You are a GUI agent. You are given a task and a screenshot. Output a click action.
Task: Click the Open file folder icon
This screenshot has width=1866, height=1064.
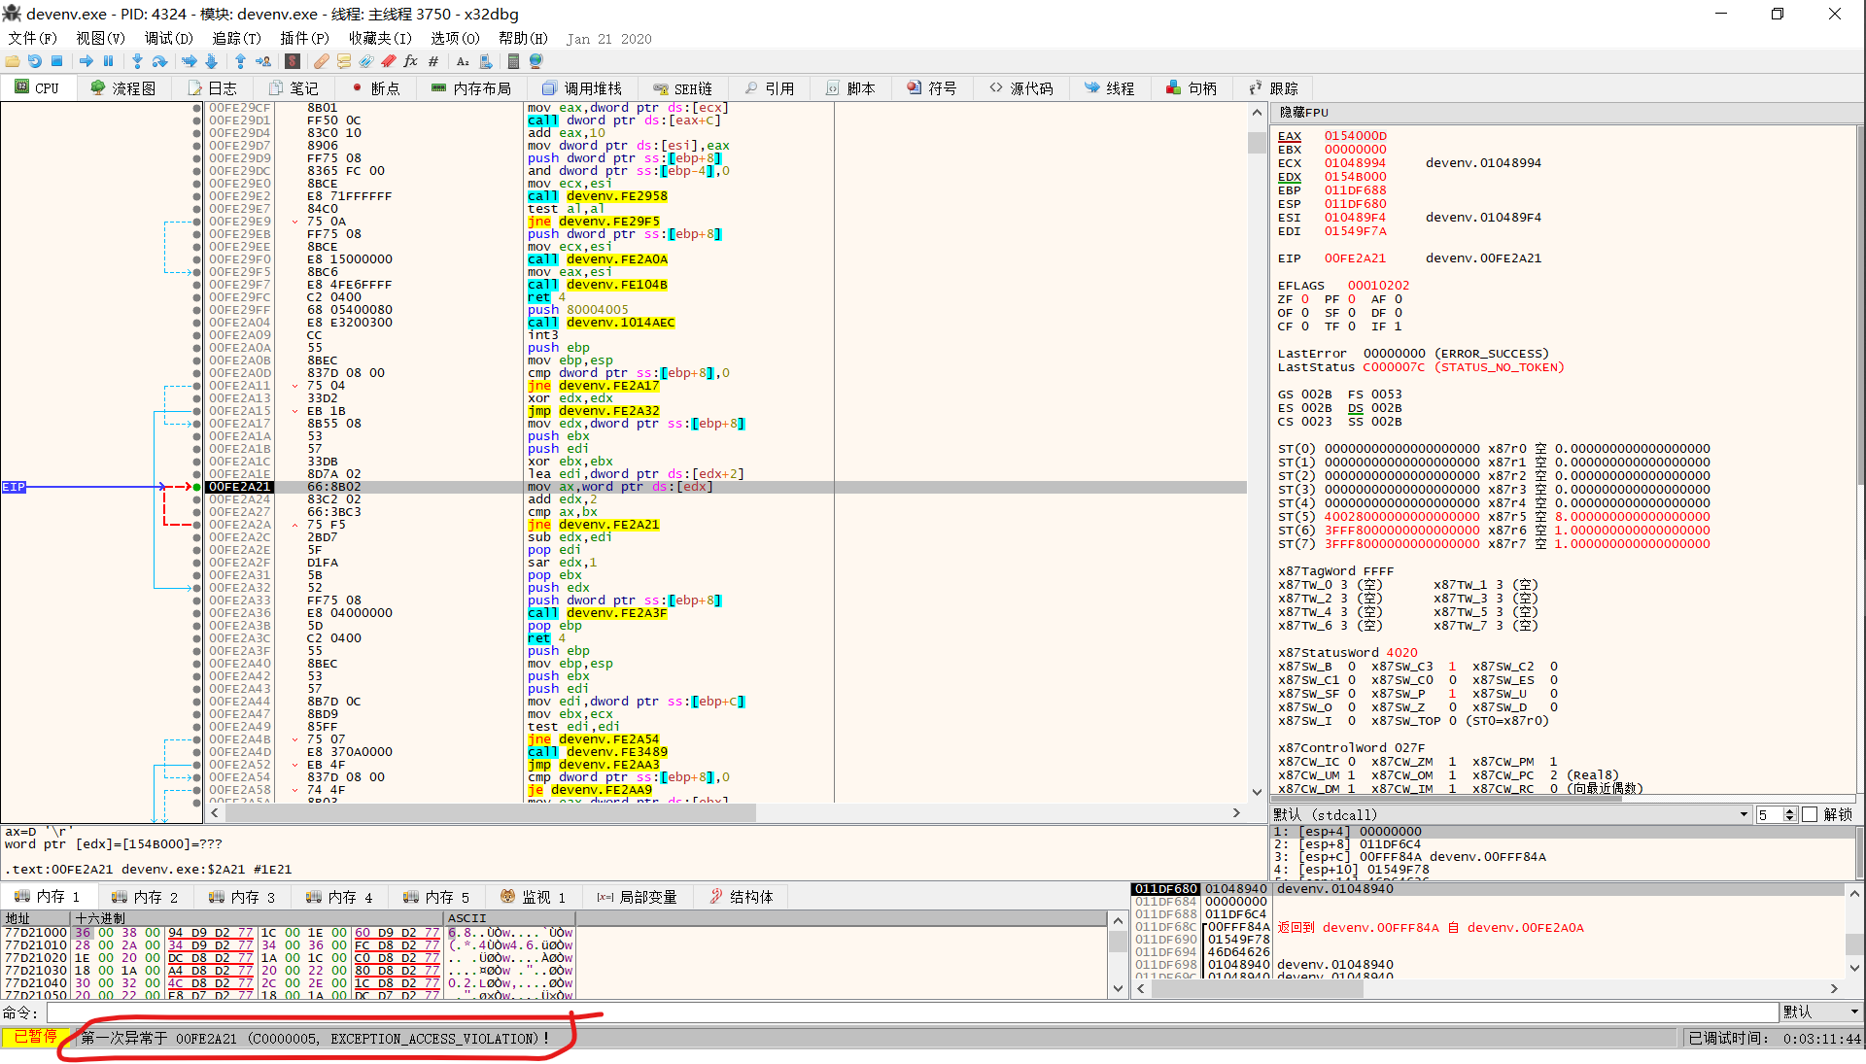tap(13, 61)
